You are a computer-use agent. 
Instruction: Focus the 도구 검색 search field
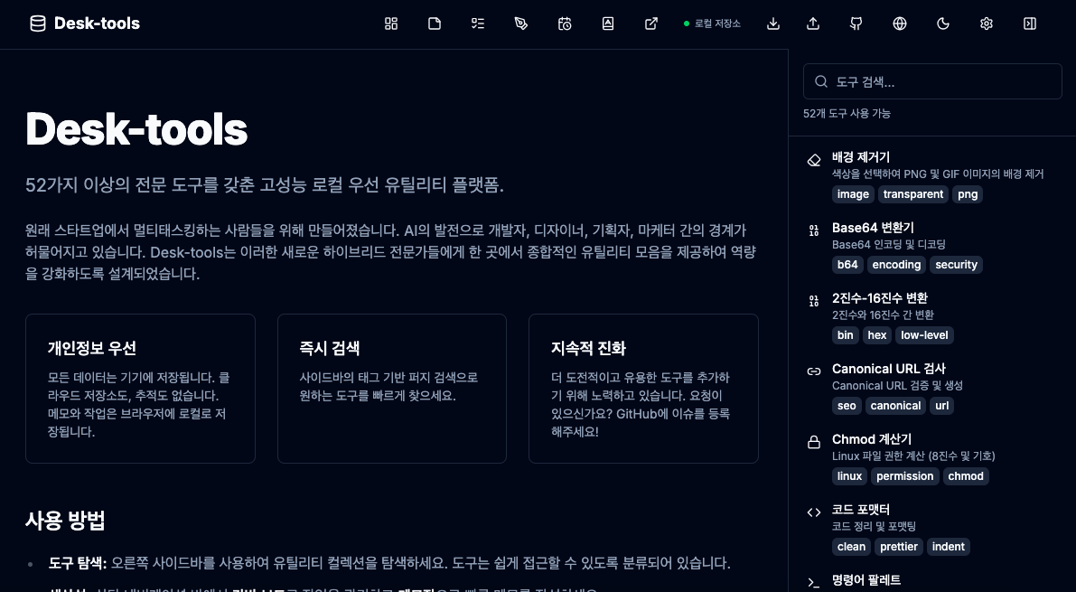click(932, 81)
